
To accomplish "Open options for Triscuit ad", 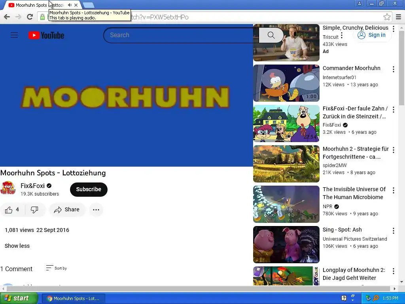I will pyautogui.click(x=394, y=28).
